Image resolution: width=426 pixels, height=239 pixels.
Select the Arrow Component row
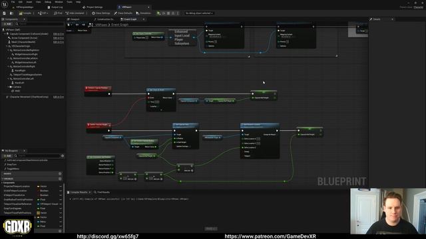click(x=33, y=38)
